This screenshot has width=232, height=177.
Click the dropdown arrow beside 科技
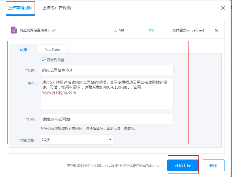pyautogui.click(x=110, y=139)
